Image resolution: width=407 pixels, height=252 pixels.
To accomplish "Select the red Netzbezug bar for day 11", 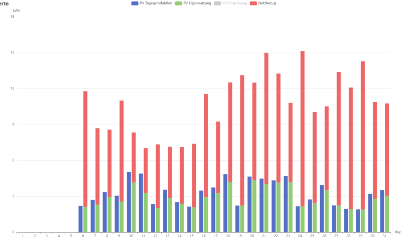I will [146, 170].
